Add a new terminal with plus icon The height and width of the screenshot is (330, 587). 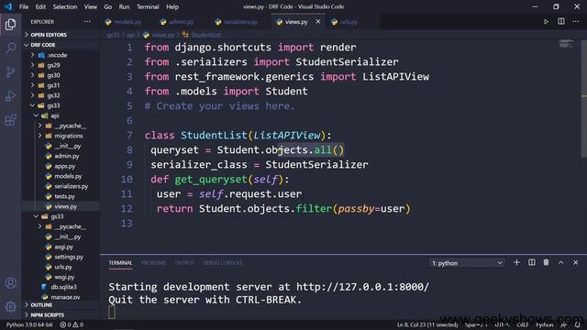pyautogui.click(x=516, y=263)
